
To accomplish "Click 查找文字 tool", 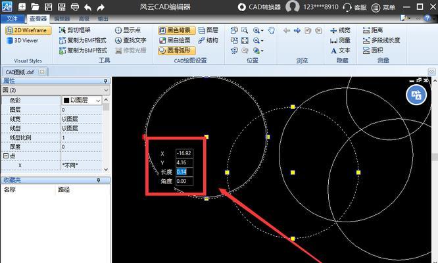I will 130,40.
